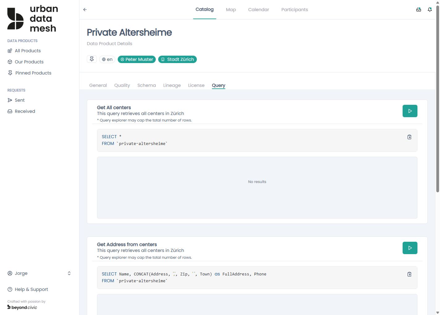
Task: Switch to the Participants tab
Action: tap(294, 10)
